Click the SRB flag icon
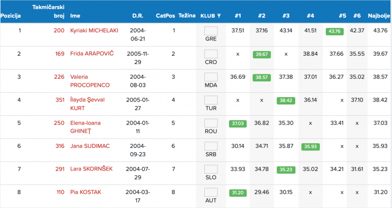This screenshot has height=208, width=392. 211,146
